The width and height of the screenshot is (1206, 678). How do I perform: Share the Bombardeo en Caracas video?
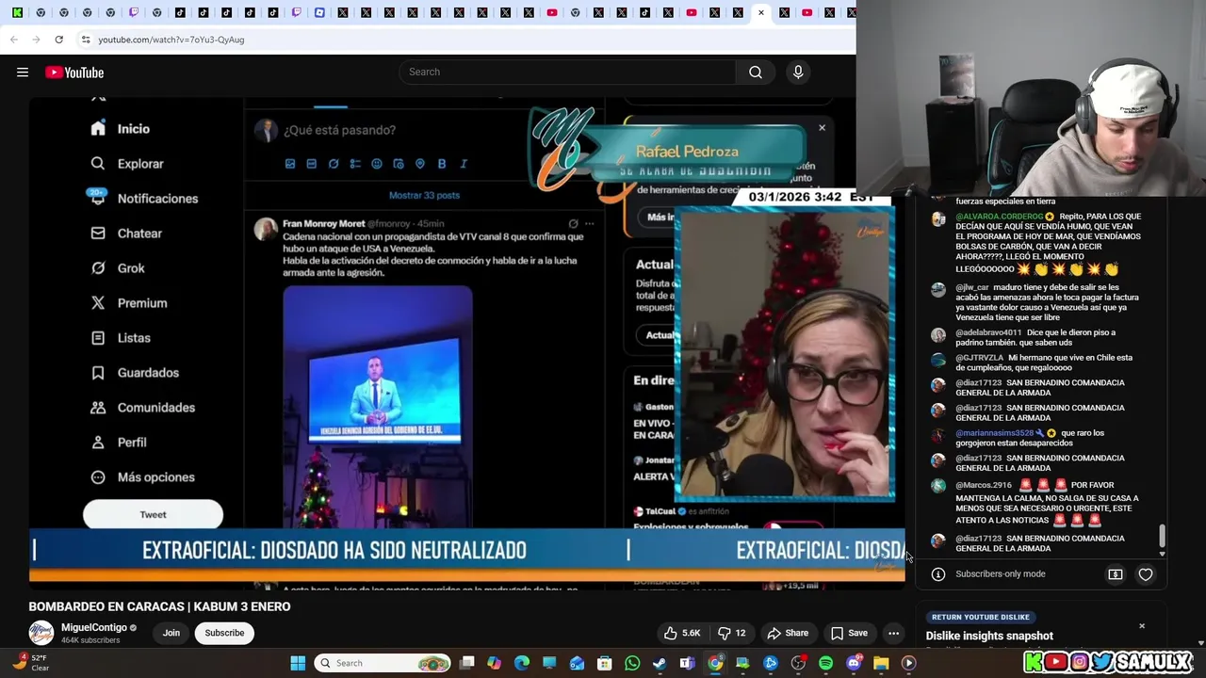point(788,633)
